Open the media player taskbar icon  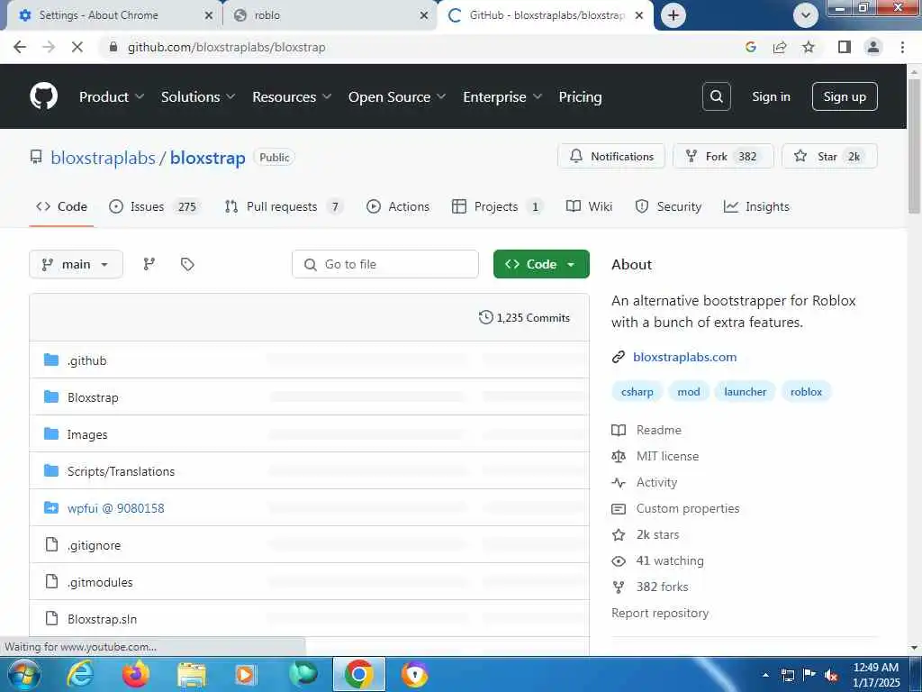245,675
